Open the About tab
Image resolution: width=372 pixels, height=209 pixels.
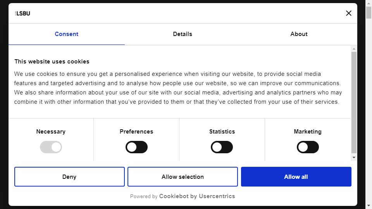point(299,34)
